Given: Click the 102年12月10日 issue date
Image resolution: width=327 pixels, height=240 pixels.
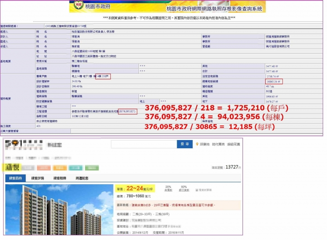Looking at the screenshot, I should pyautogui.click(x=80, y=116).
